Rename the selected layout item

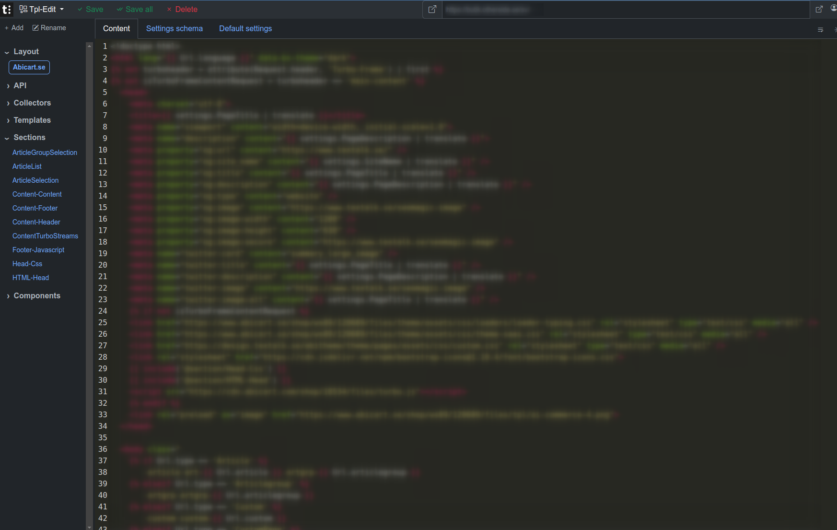49,28
